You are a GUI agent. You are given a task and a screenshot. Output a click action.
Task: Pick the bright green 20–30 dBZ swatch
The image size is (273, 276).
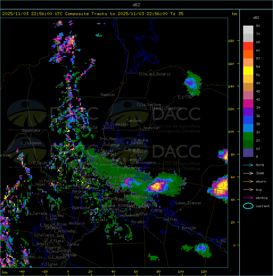tap(248, 136)
